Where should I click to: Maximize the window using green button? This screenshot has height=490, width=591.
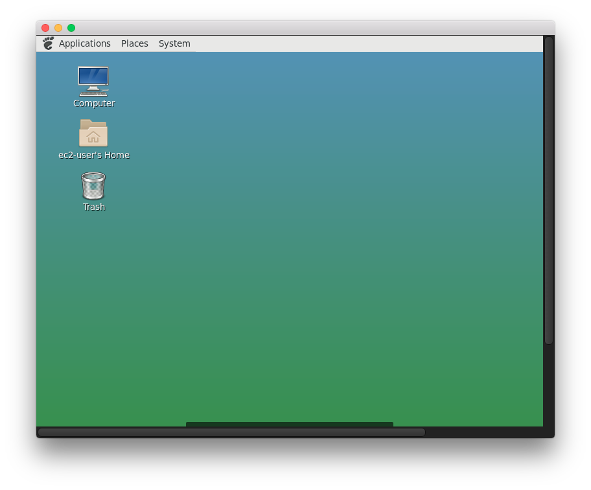71,28
